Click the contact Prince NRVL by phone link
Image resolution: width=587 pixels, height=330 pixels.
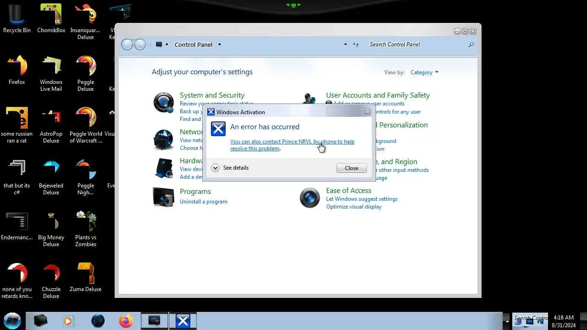[292, 145]
